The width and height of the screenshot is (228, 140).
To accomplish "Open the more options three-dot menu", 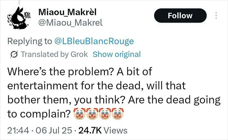I will pos(216,16).
